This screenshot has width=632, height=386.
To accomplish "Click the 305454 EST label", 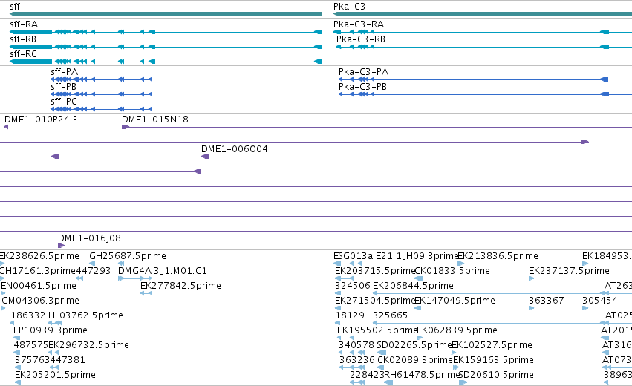I will 600,301.
